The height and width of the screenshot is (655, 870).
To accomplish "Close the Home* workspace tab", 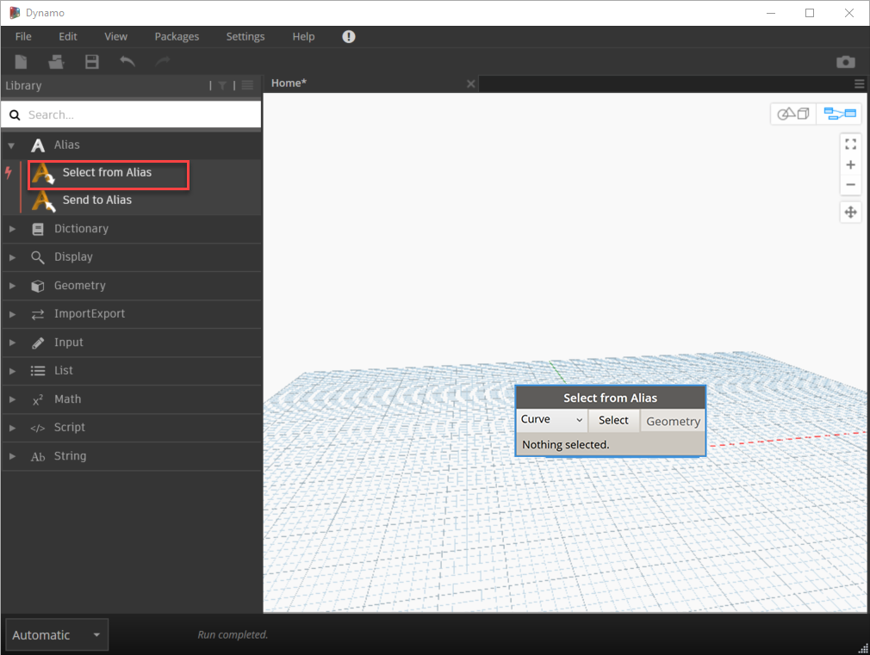I will tap(470, 83).
